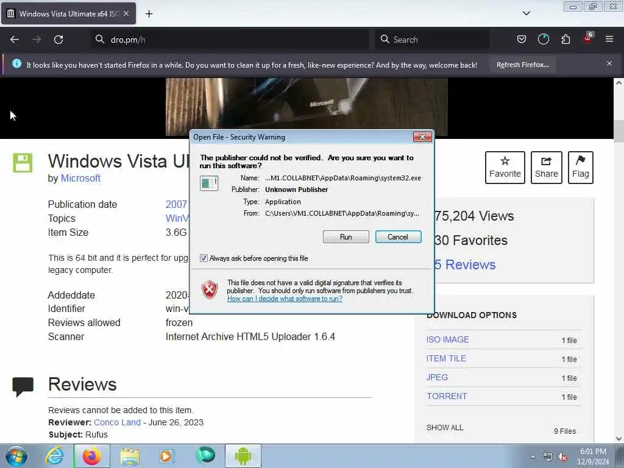The height and width of the screenshot is (468, 624).
Task: Open Windows Media Player on taskbar
Action: pos(166,456)
